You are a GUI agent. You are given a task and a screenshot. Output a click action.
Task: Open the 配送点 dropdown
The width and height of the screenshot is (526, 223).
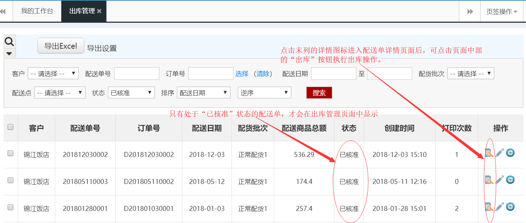point(60,93)
